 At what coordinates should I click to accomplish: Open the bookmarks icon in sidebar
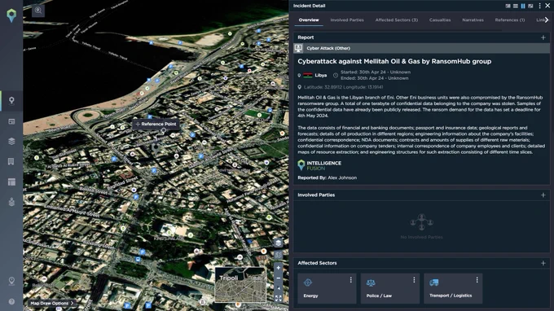[x=11, y=161]
